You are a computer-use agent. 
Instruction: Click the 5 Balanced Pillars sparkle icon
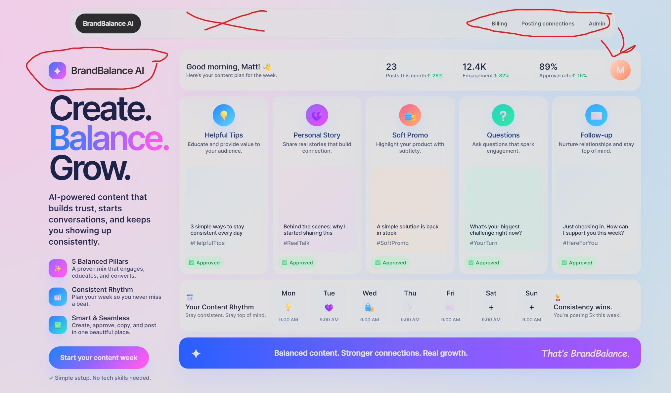pos(58,268)
